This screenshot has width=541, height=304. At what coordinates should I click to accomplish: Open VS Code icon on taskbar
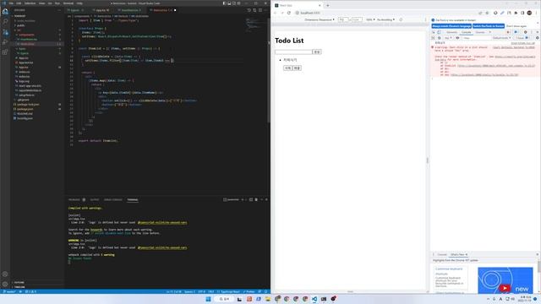pyautogui.click(x=314, y=299)
